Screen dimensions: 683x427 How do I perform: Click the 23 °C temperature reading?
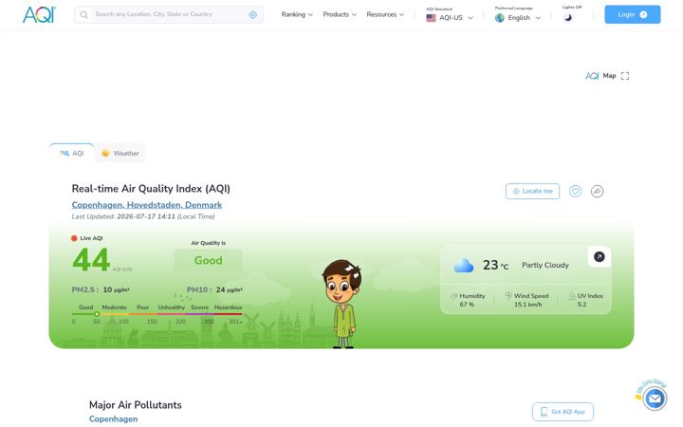(495, 265)
